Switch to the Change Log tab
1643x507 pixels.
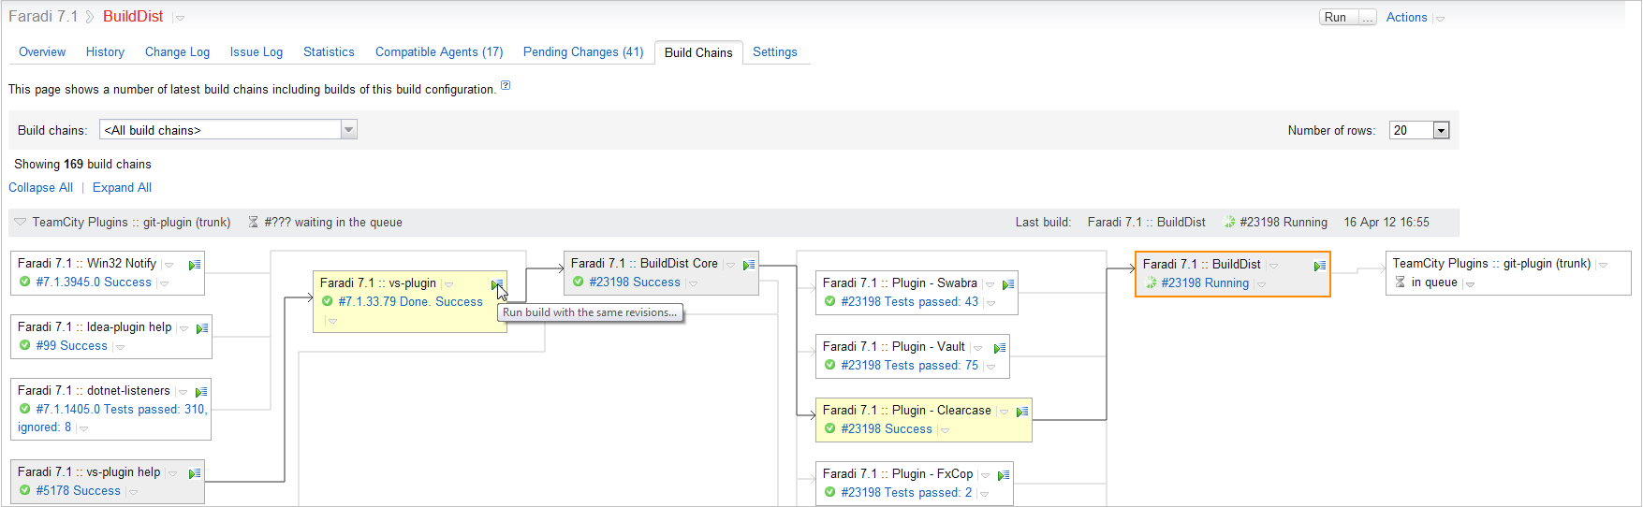point(177,52)
